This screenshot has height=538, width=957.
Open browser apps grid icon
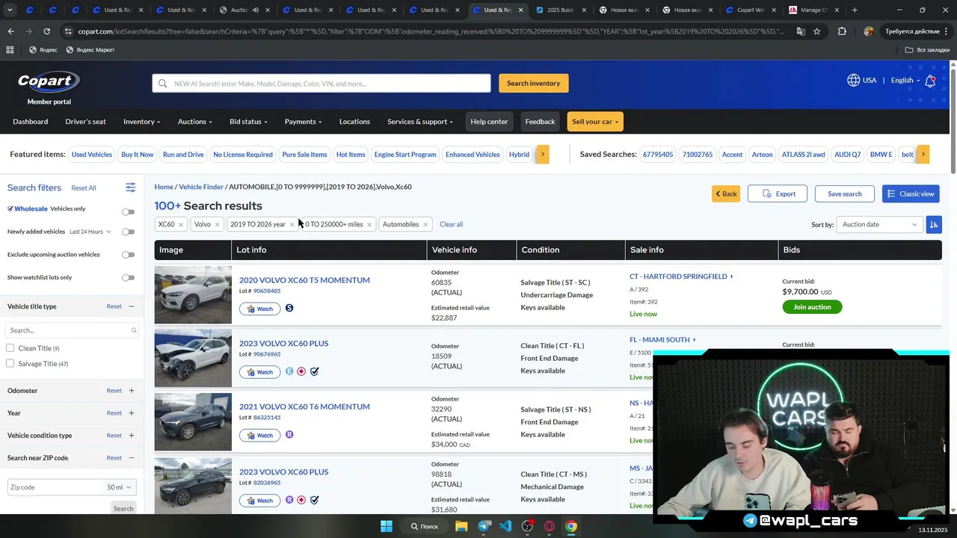pyautogui.click(x=10, y=49)
